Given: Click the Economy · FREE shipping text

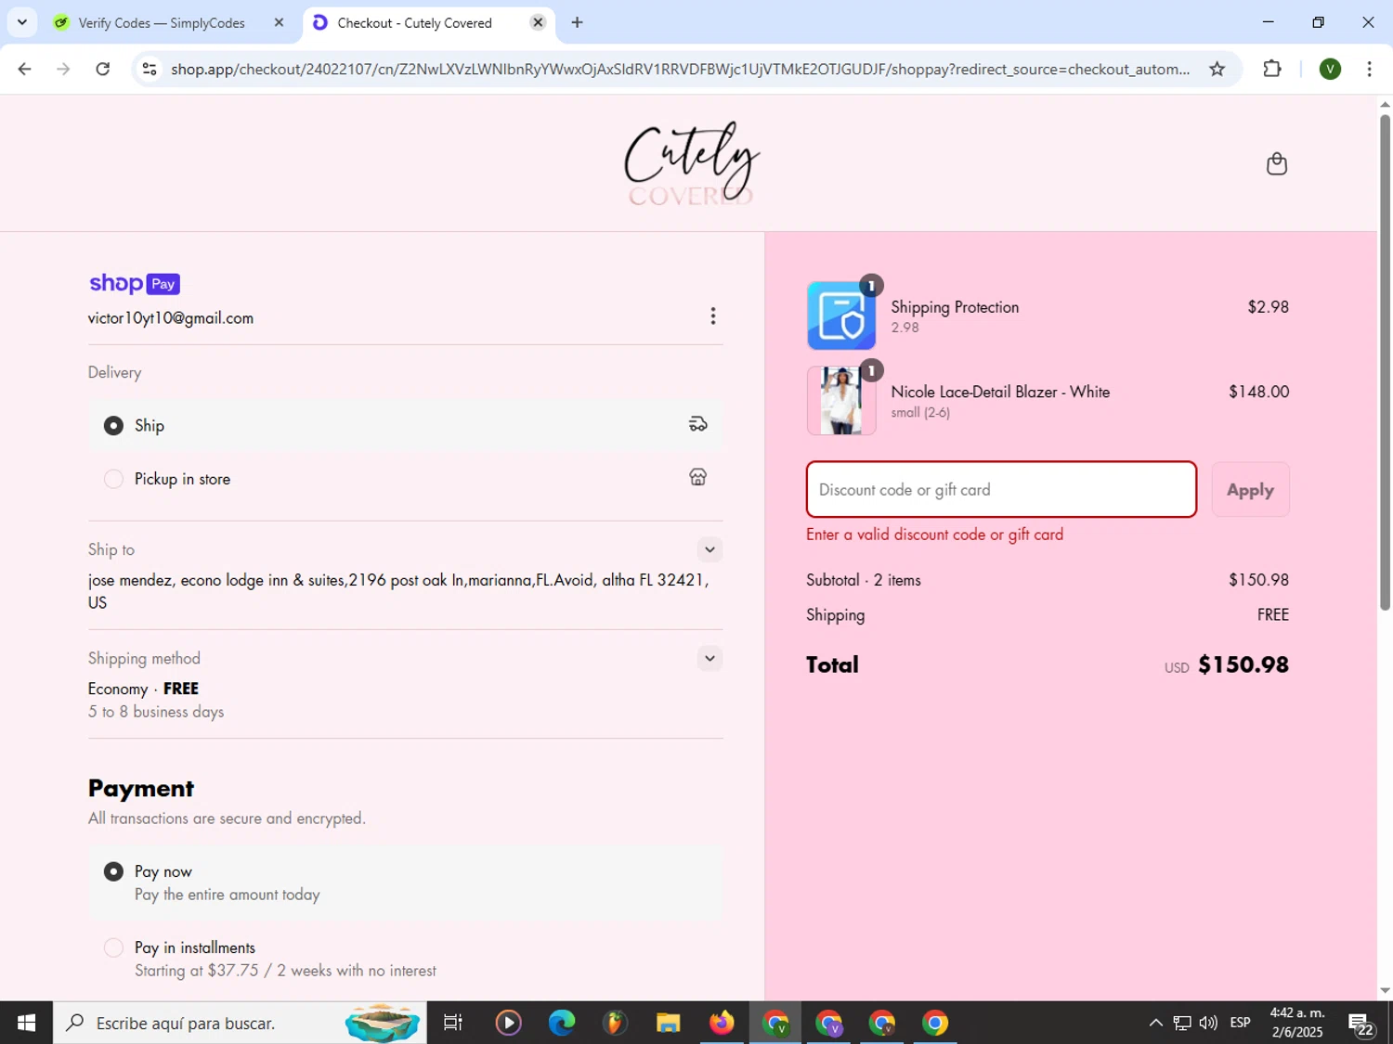Looking at the screenshot, I should tap(143, 689).
